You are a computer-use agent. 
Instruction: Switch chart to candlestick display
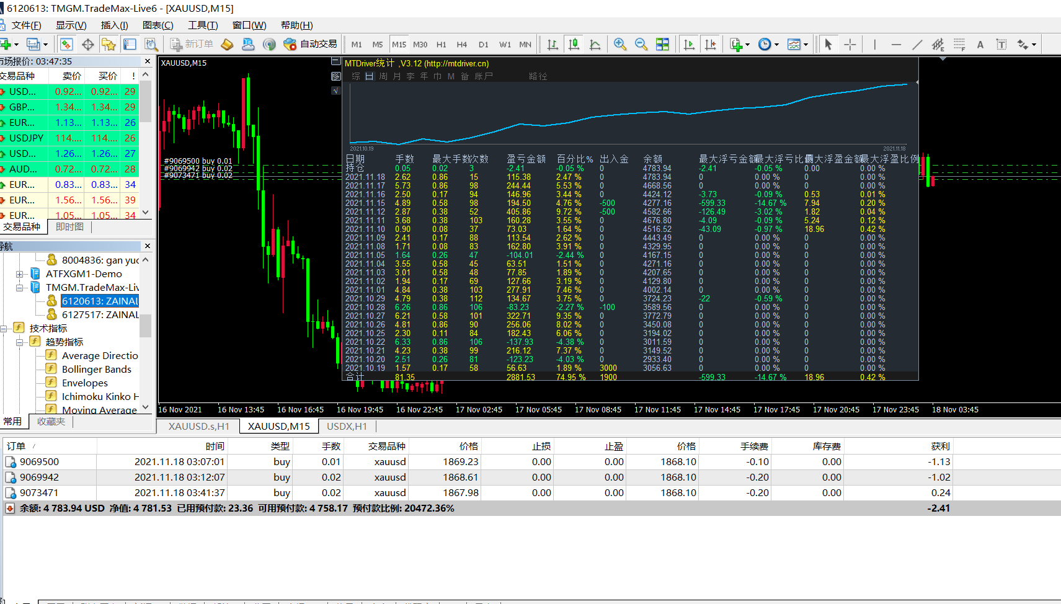(x=574, y=44)
